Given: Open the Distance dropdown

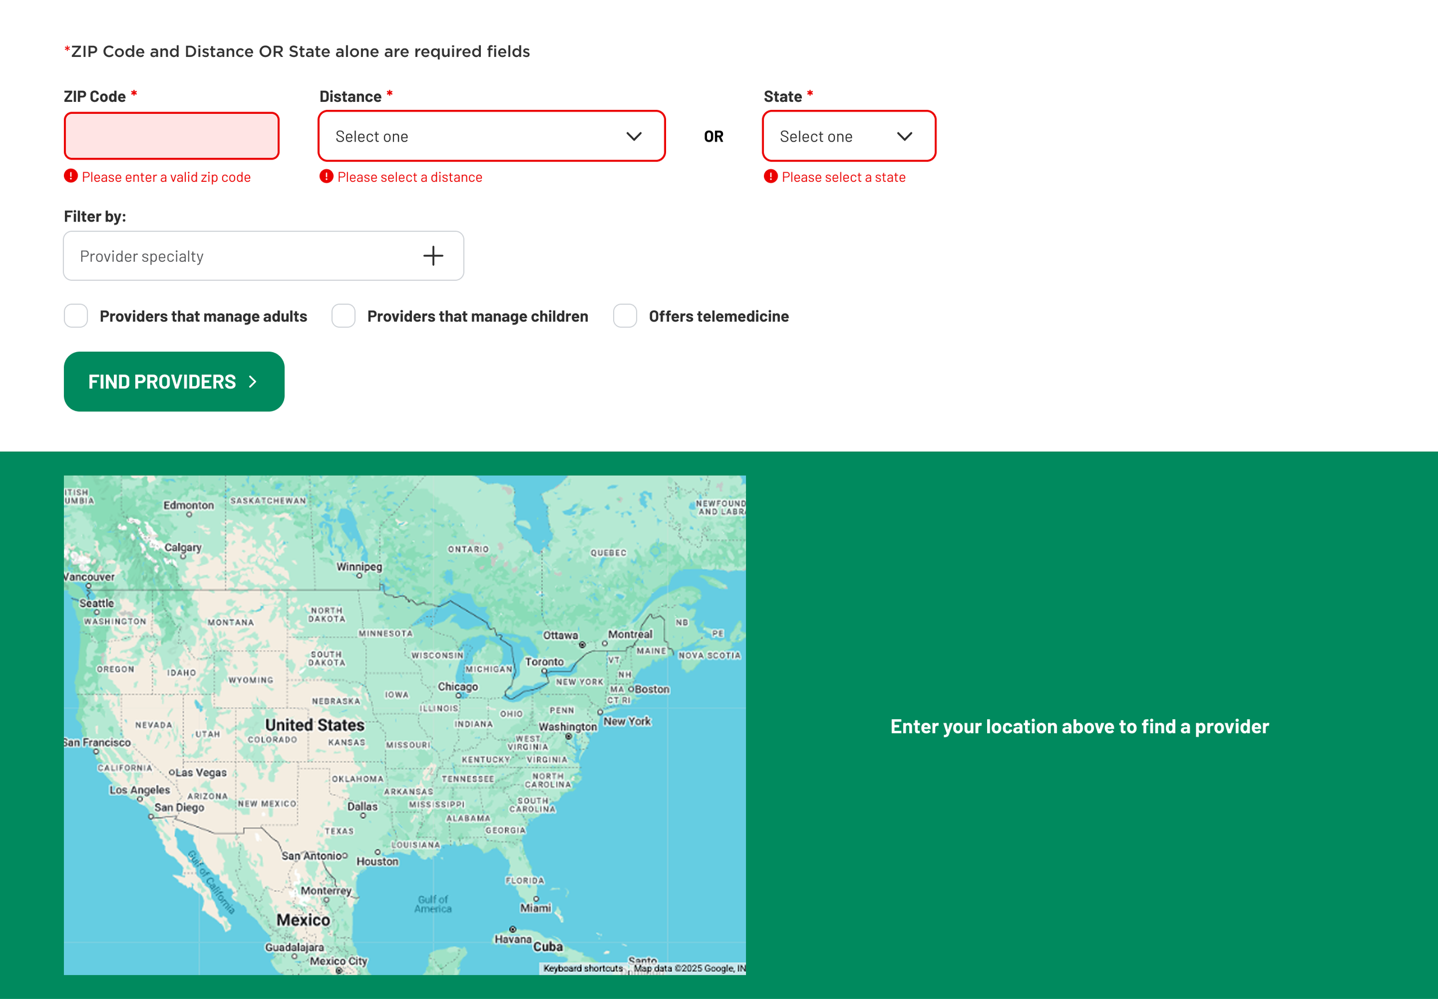Looking at the screenshot, I should [491, 136].
